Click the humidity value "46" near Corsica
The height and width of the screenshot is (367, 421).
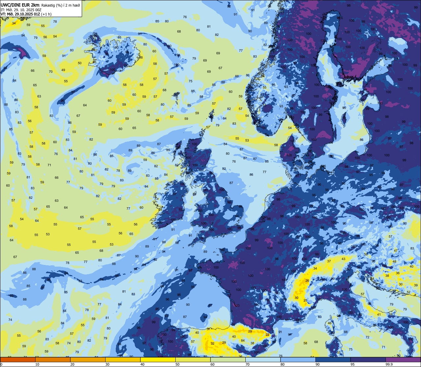[x=330, y=323]
